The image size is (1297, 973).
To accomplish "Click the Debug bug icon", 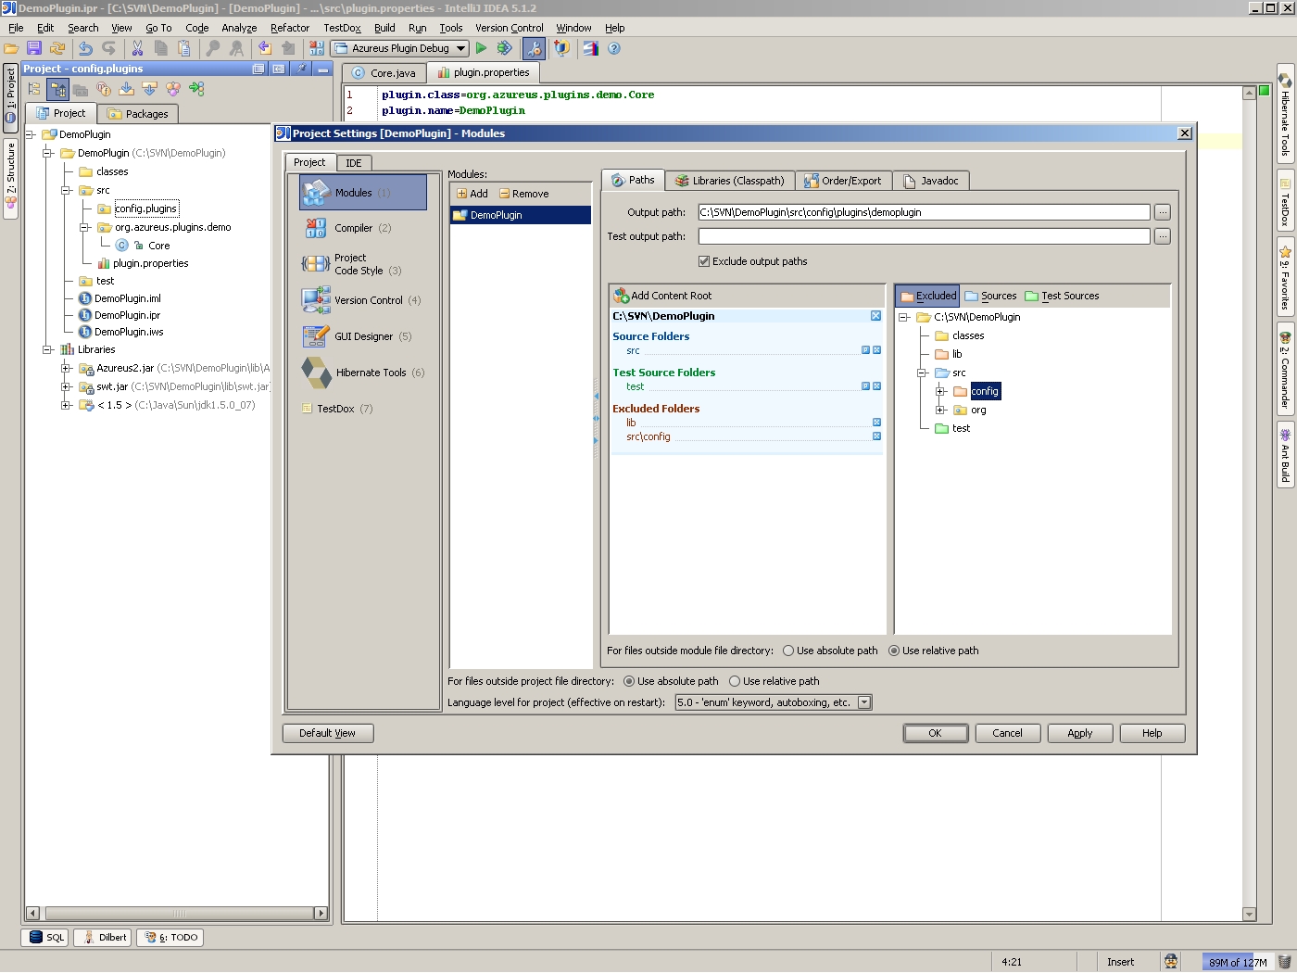I will [x=504, y=48].
